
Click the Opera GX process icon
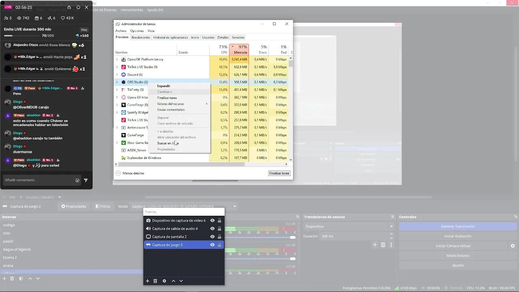(x=124, y=97)
